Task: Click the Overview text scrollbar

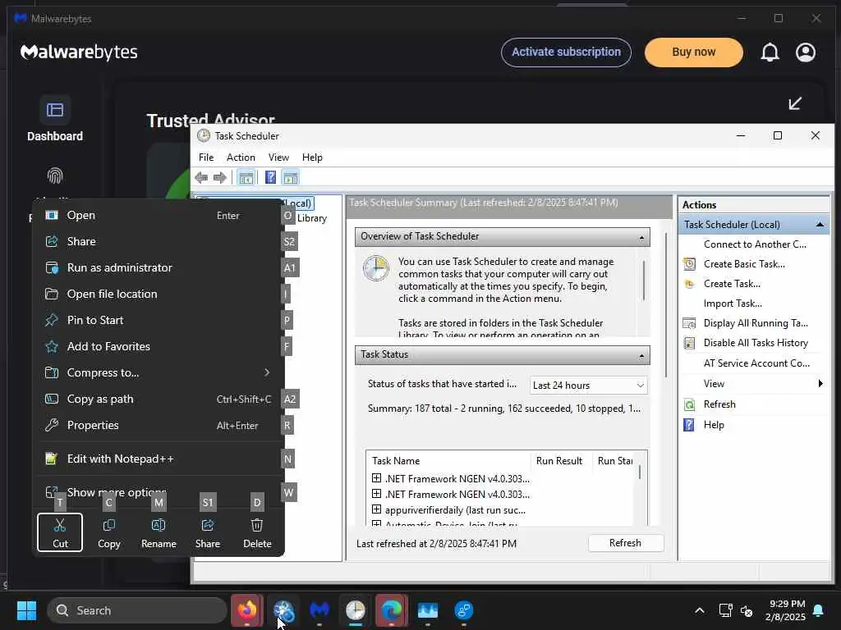Action: (644, 281)
